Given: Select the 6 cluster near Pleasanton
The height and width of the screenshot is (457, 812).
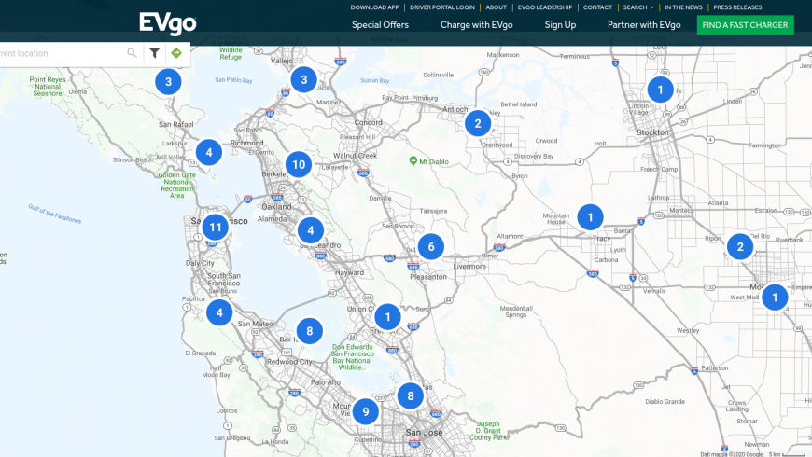Looking at the screenshot, I should coord(431,247).
